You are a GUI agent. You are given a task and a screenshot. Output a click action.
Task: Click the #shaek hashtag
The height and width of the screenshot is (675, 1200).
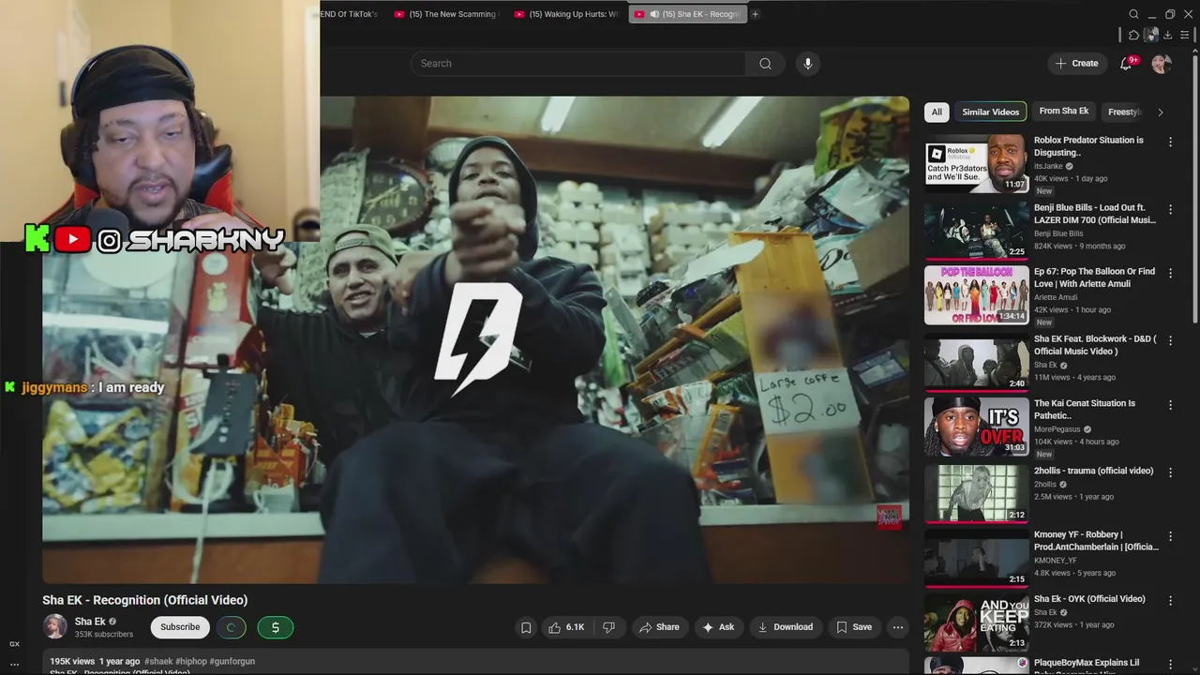click(x=158, y=661)
